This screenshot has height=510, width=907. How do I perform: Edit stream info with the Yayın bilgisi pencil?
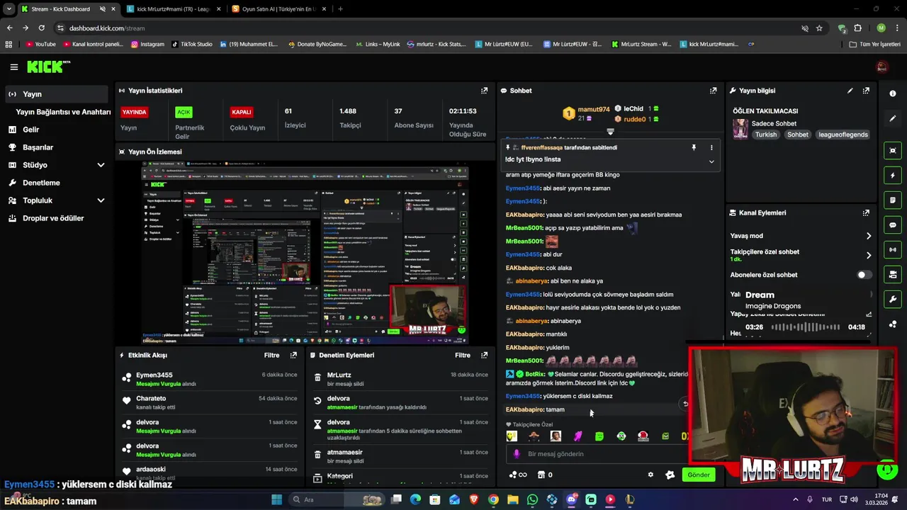point(850,91)
